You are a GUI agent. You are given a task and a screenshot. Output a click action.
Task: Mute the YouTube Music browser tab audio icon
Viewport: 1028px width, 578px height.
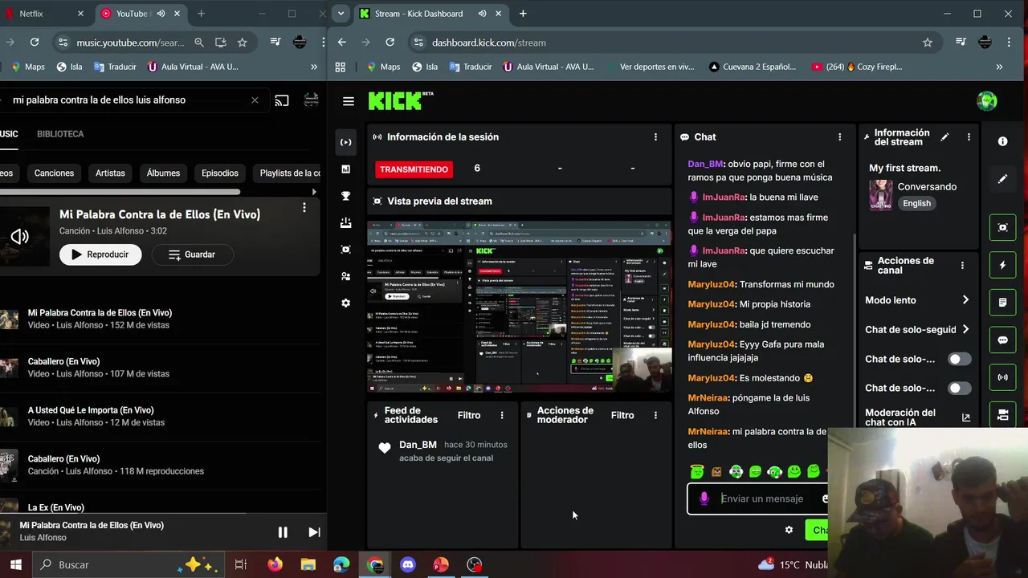161,14
